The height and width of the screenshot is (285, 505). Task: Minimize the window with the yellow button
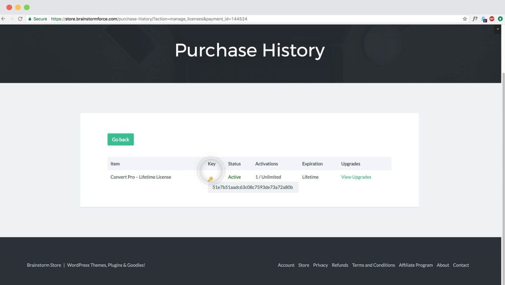[x=18, y=7]
